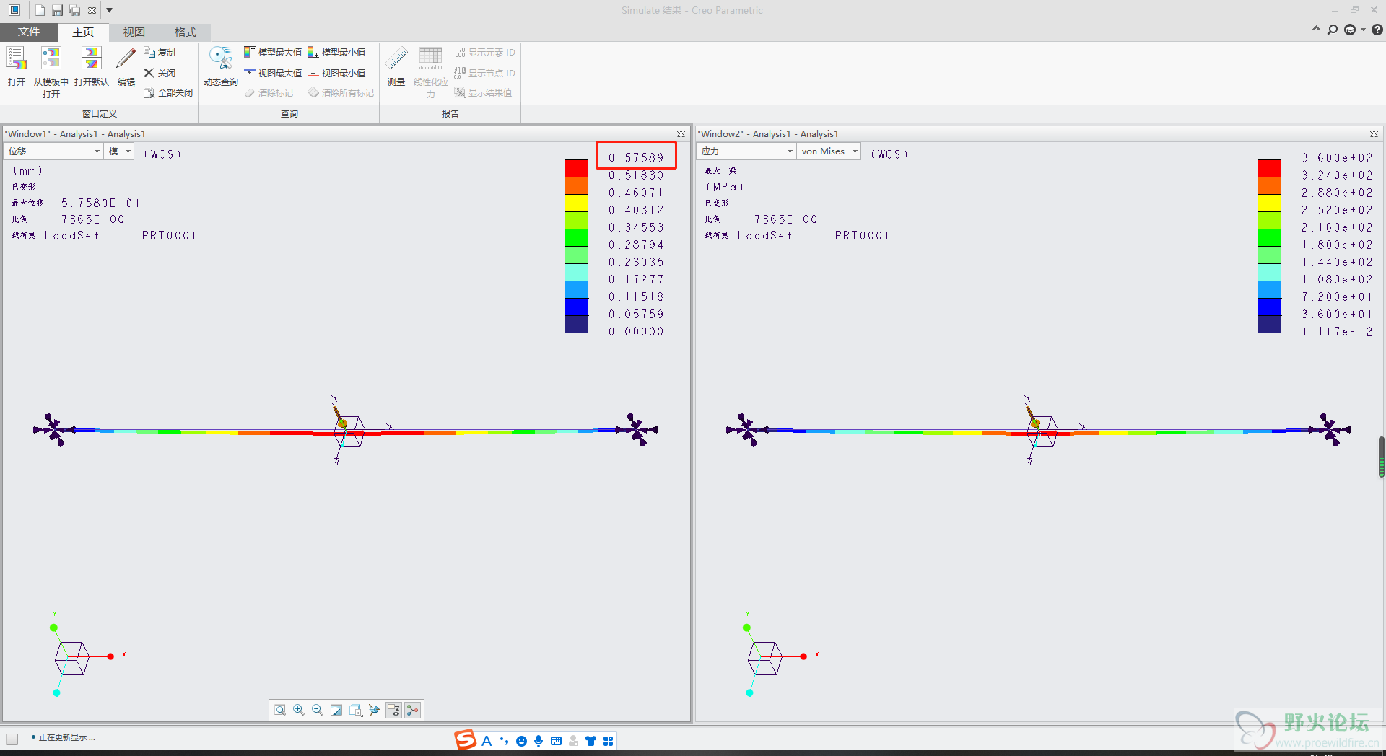Switch to the 主页 (Home) tab
The width and height of the screenshot is (1386, 756).
tap(83, 32)
